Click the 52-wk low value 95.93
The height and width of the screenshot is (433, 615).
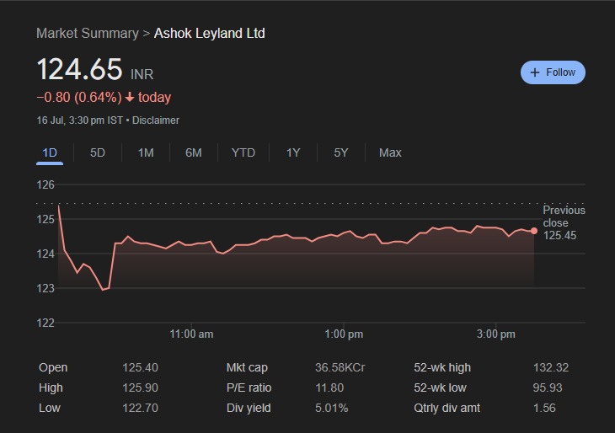(x=548, y=388)
